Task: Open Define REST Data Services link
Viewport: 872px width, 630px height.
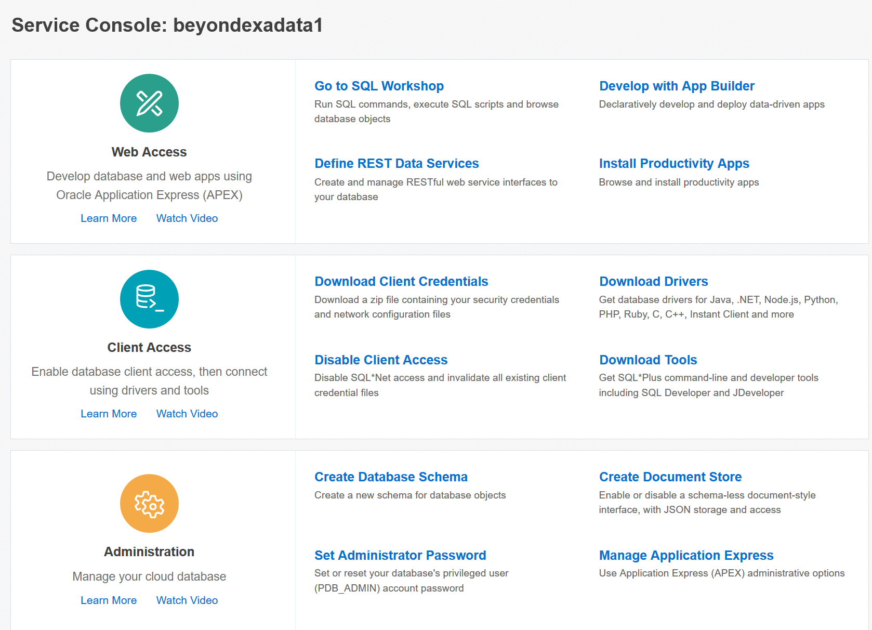Action: [397, 163]
